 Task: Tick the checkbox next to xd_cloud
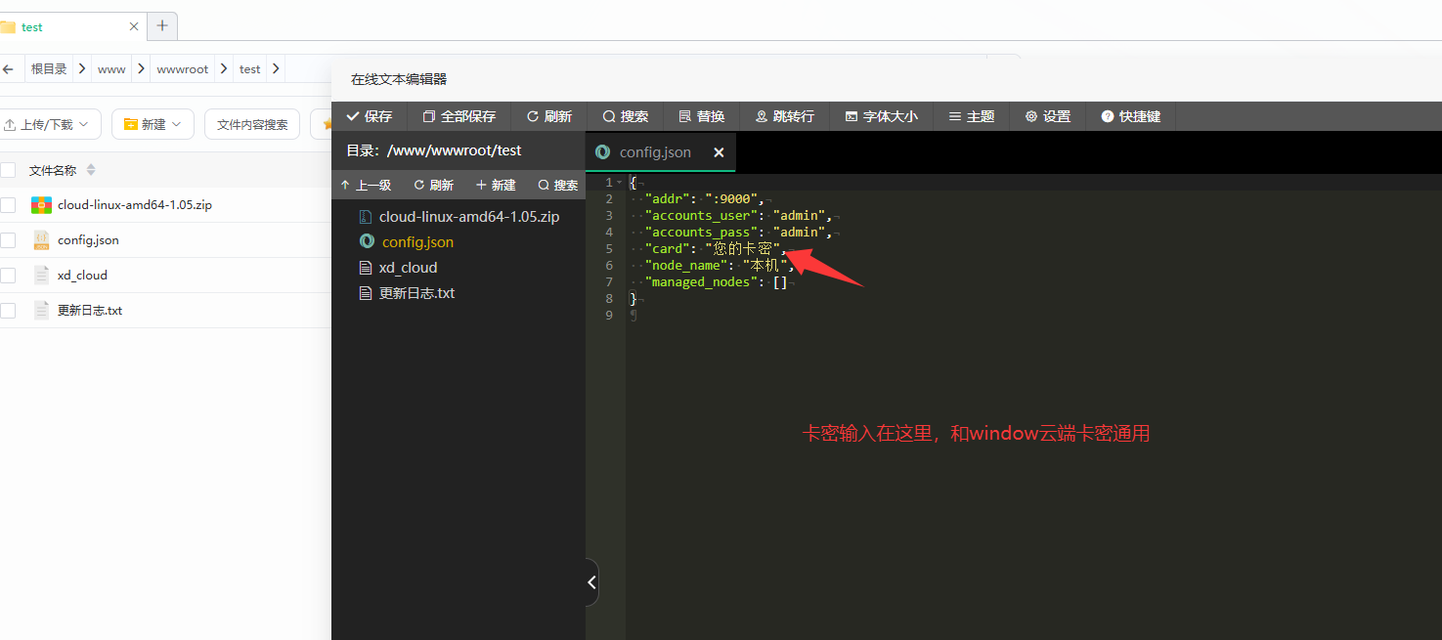(8, 276)
